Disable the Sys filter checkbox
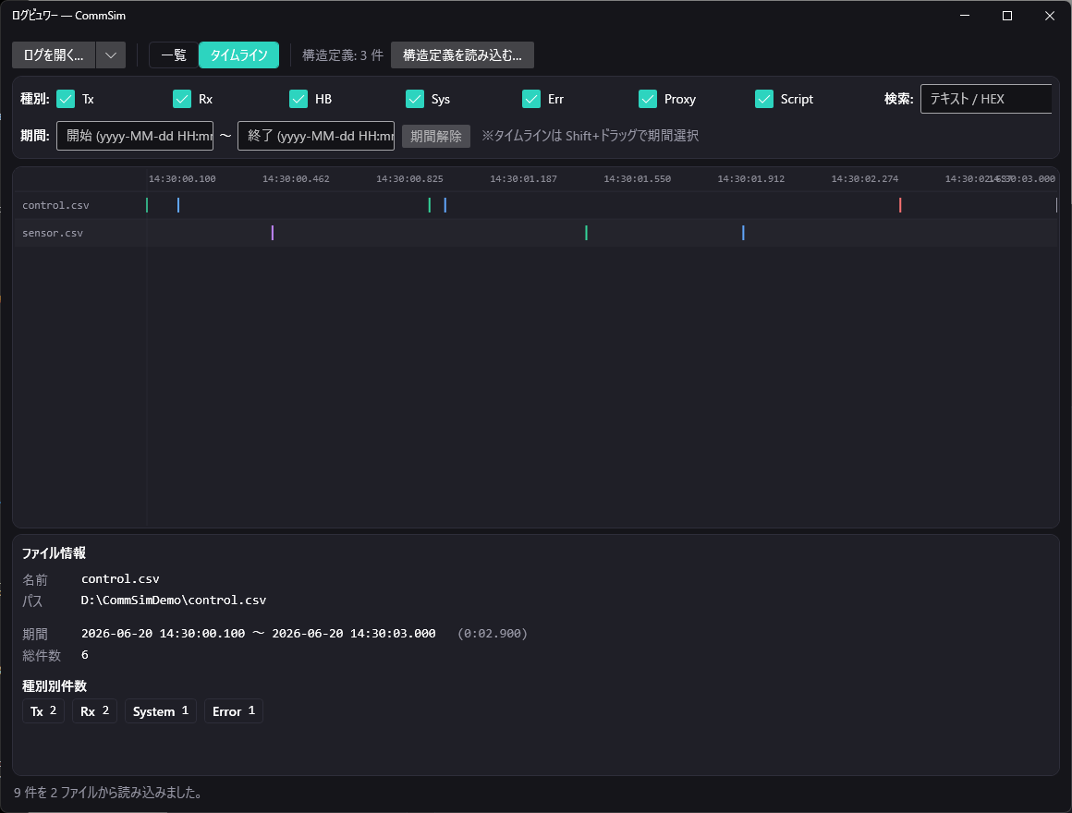The image size is (1072, 813). 415,99
